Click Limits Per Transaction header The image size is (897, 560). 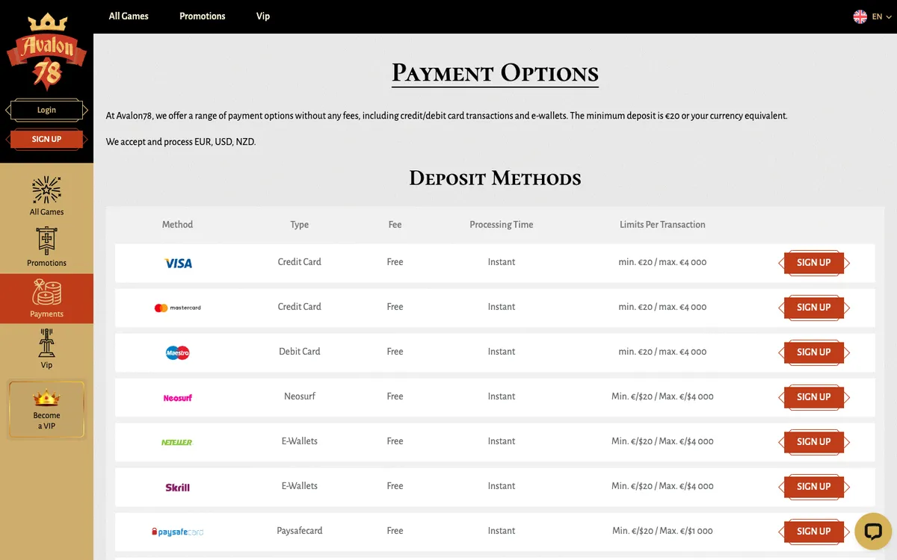tap(662, 224)
